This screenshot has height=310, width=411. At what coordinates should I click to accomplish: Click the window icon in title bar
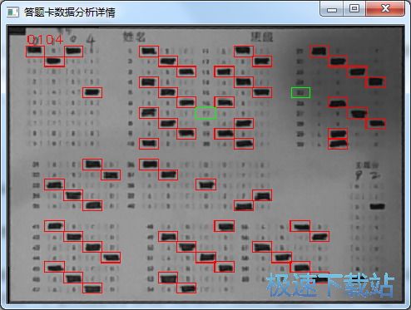click(x=12, y=12)
